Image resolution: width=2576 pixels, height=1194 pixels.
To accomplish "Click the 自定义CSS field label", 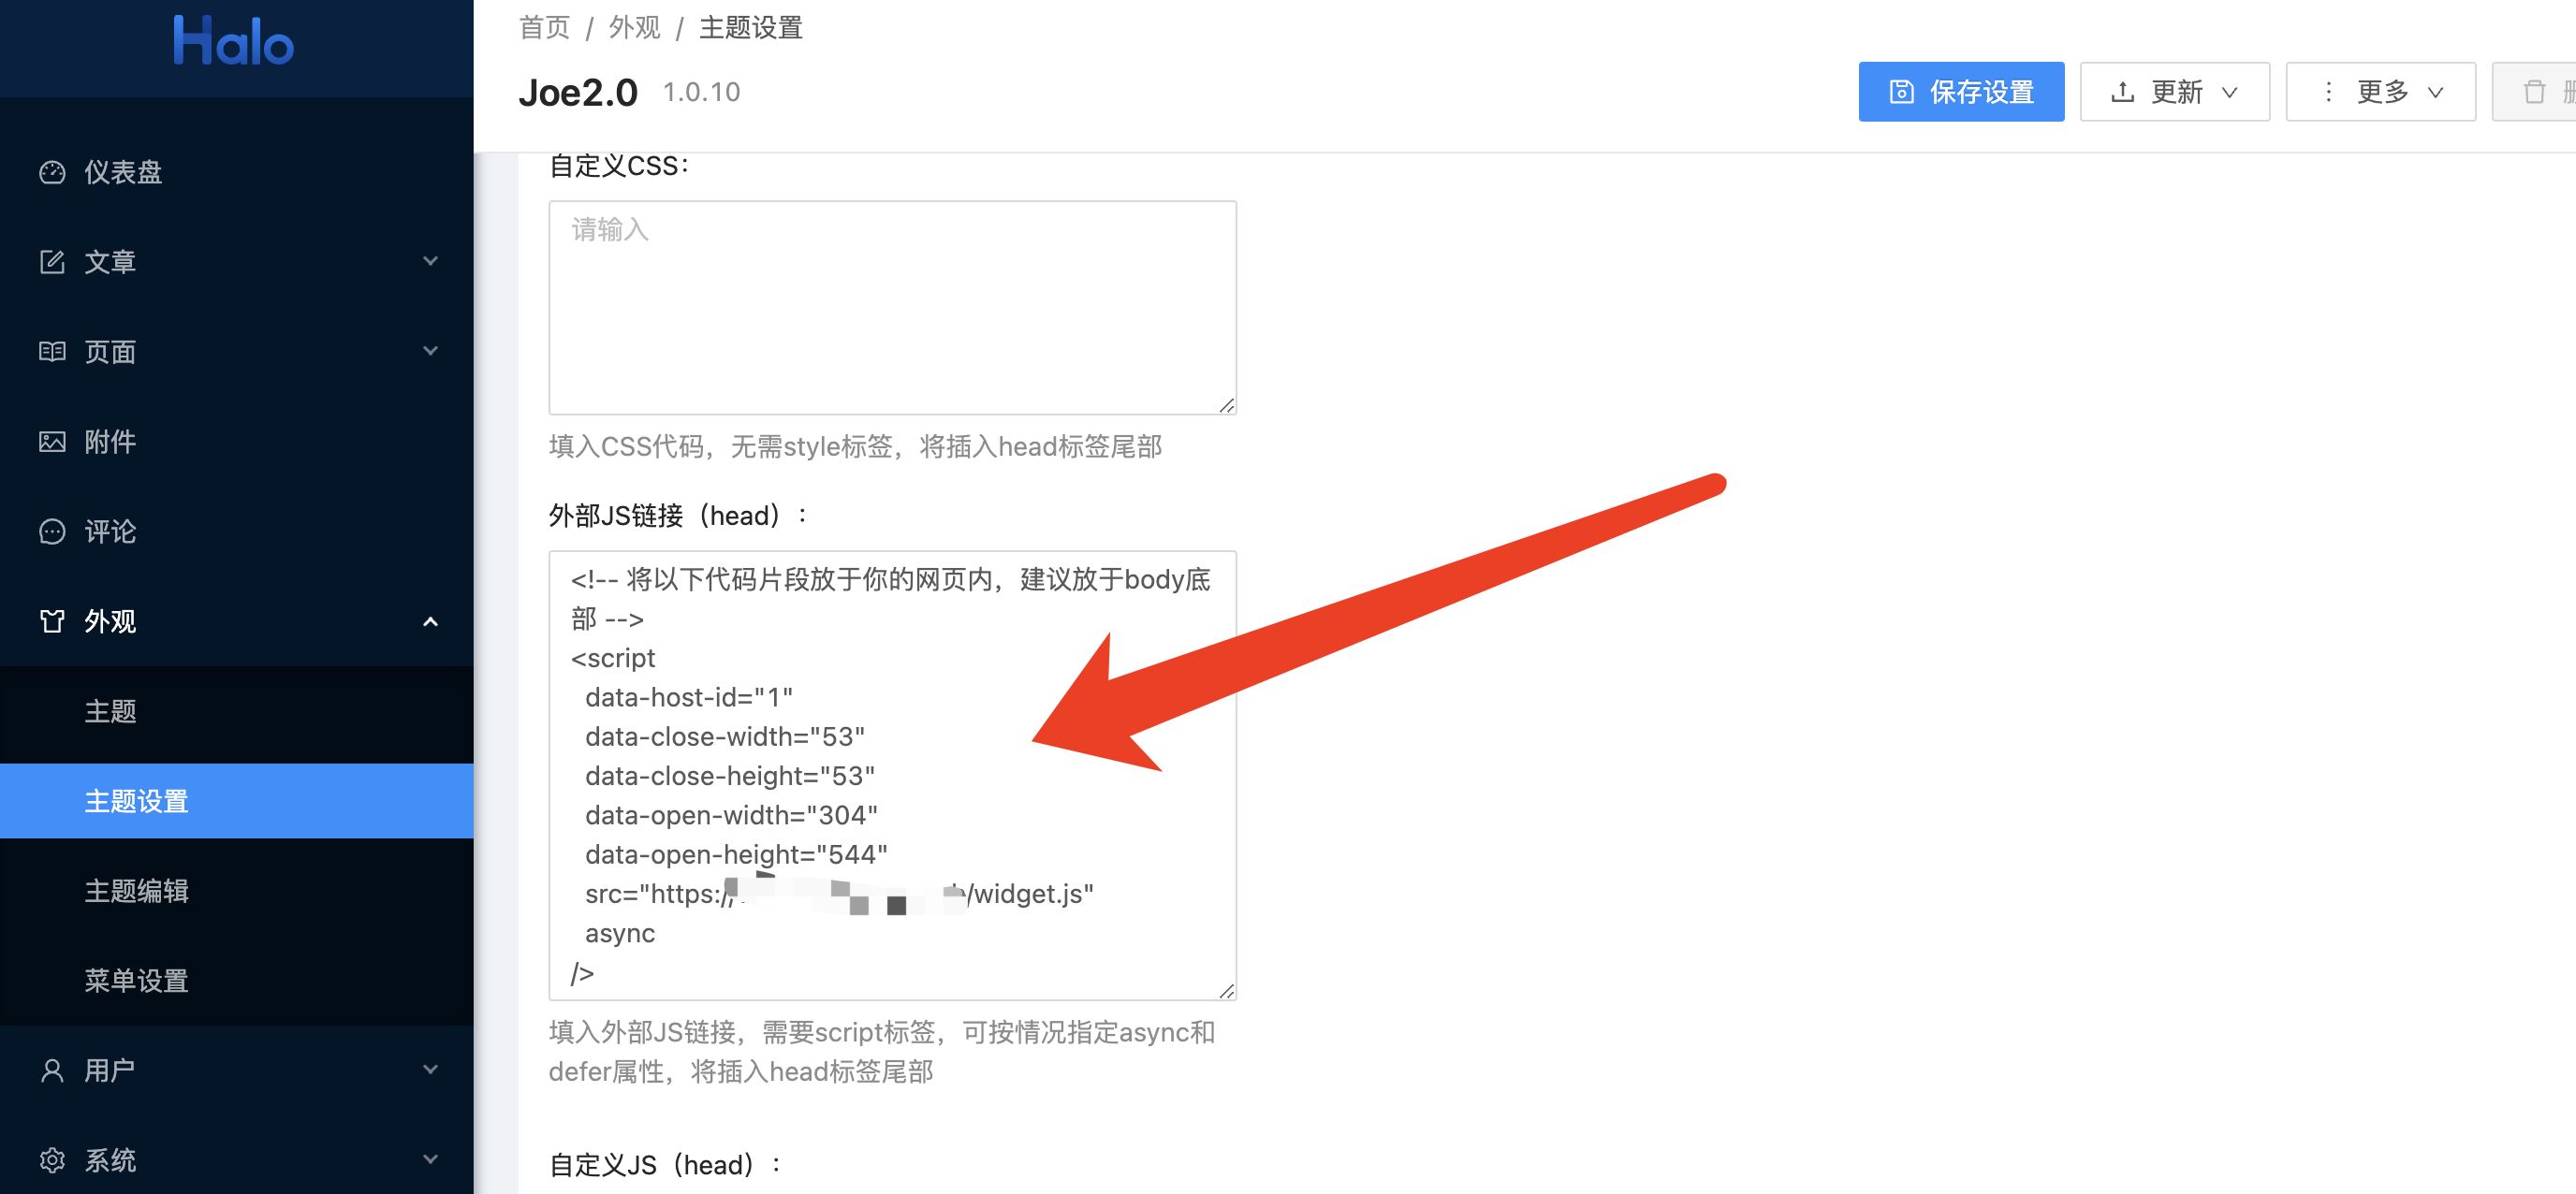I will (x=619, y=166).
